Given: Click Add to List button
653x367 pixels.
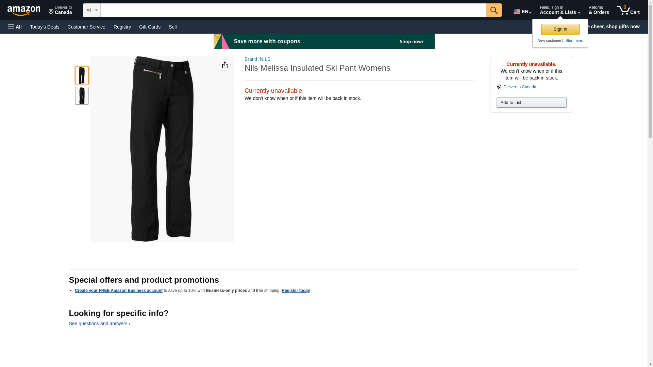Looking at the screenshot, I should click(531, 103).
